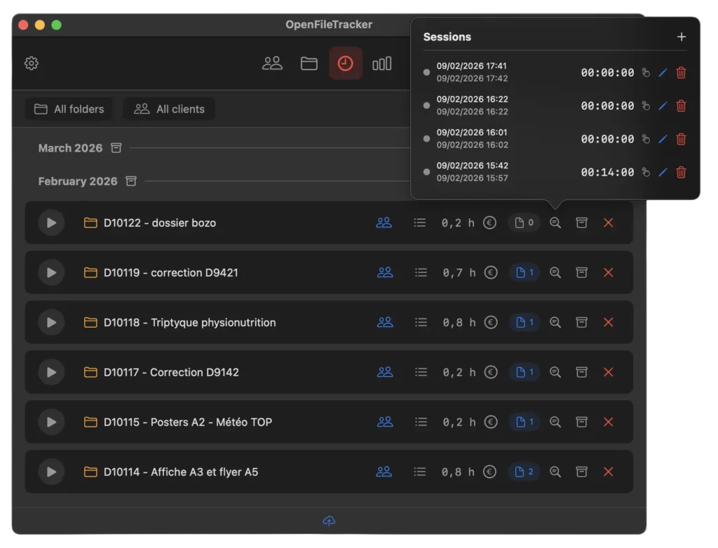This screenshot has height=548, width=718.
Task: Show task list for D10117
Action: (421, 372)
